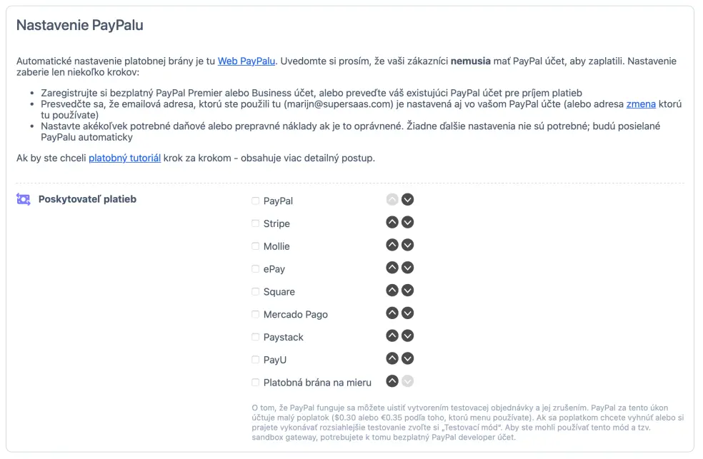Click the zmena link to change email address
703x459 pixels.
click(x=640, y=104)
